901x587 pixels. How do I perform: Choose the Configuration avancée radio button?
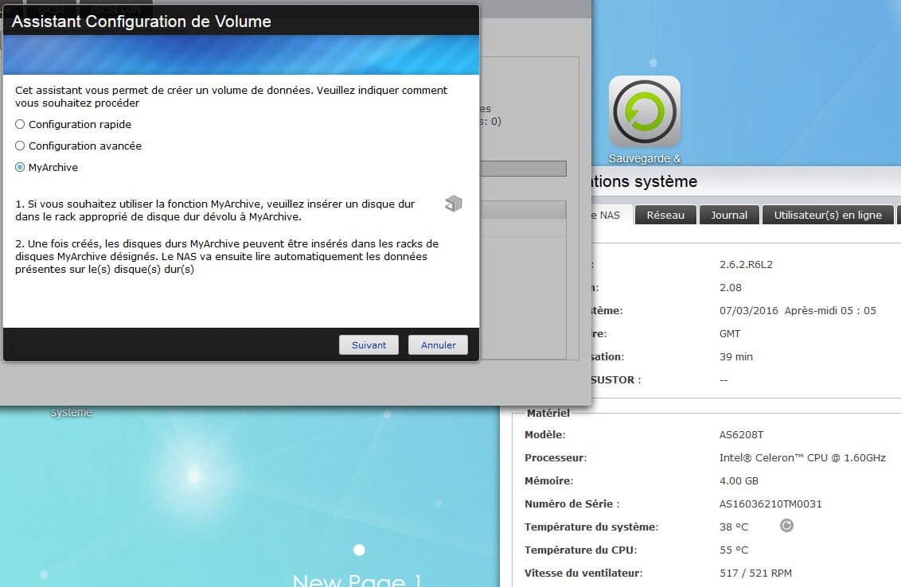[x=21, y=146]
